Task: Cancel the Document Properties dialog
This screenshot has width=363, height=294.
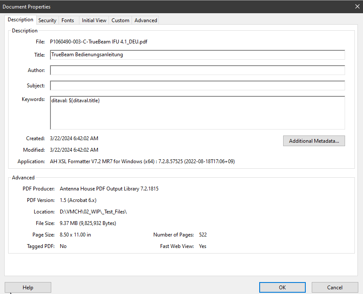Action: (x=335, y=288)
